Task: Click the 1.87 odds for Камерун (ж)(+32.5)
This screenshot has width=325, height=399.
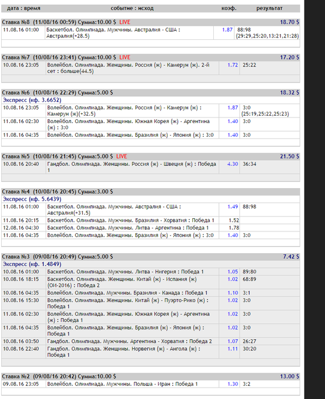Action: click(233, 108)
